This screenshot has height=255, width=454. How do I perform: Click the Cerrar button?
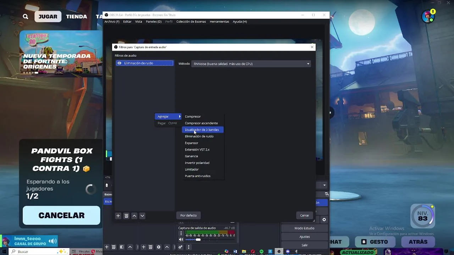305,215
